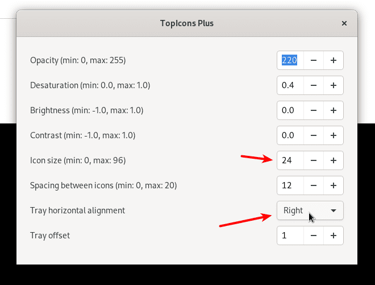The height and width of the screenshot is (285, 375).
Task: Click the Icon size field showing 24
Action: tap(290, 160)
